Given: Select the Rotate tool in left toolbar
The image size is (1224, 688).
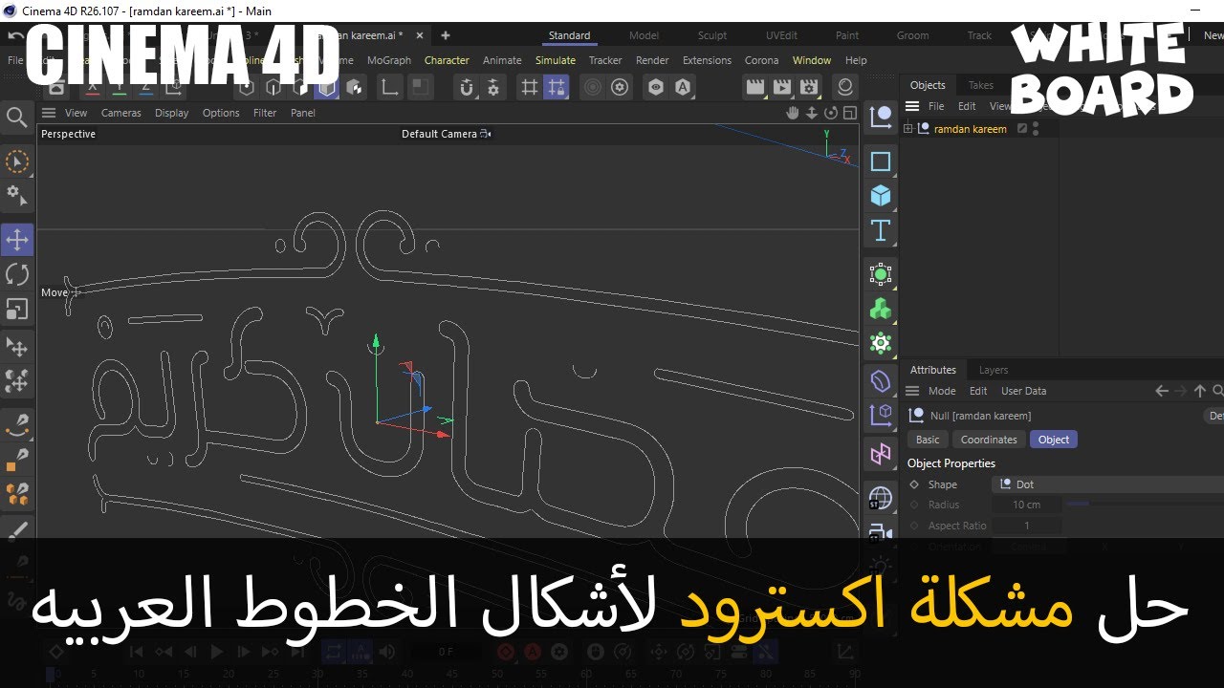Looking at the screenshot, I should 17,275.
